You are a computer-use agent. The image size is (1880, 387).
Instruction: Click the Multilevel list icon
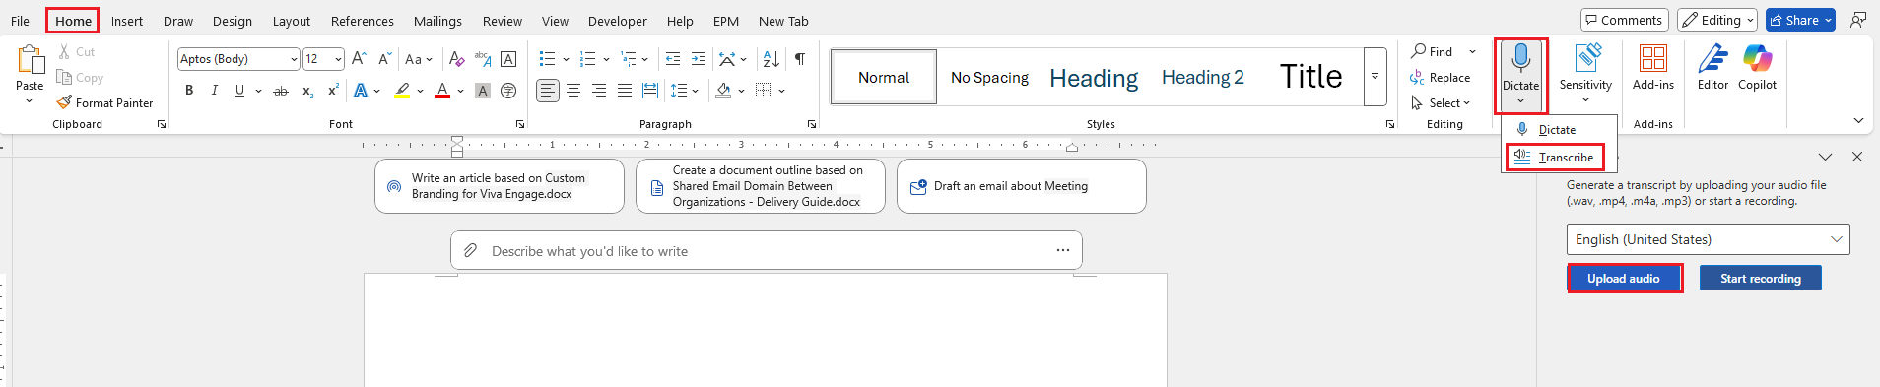coord(629,59)
